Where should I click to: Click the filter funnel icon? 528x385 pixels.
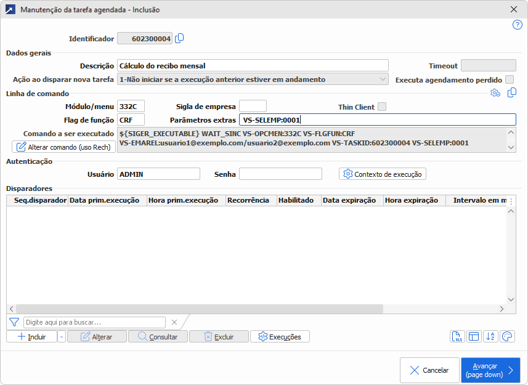[14, 322]
